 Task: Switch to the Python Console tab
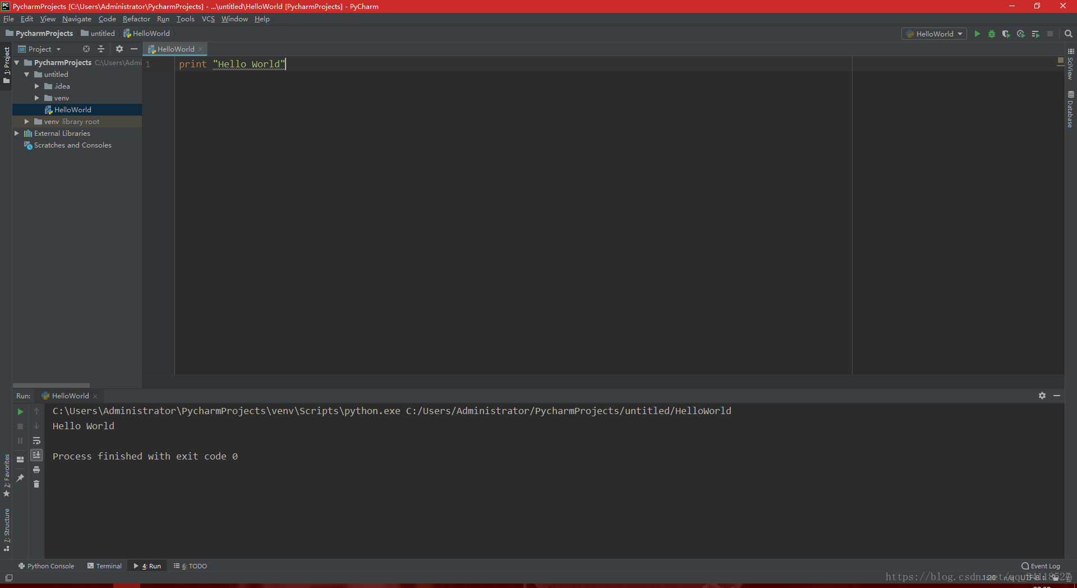tap(46, 566)
